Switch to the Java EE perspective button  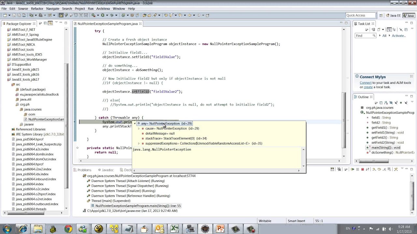coord(393,15)
